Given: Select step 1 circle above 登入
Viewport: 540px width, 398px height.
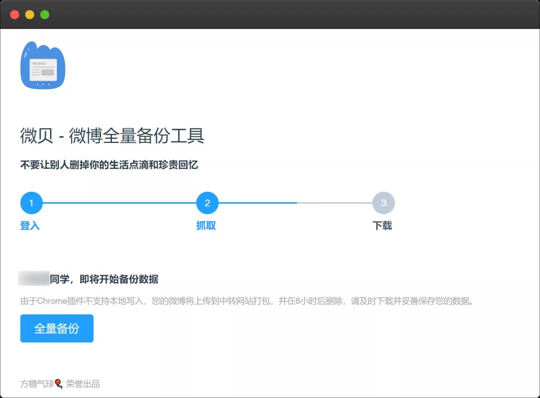Looking at the screenshot, I should click(x=31, y=203).
